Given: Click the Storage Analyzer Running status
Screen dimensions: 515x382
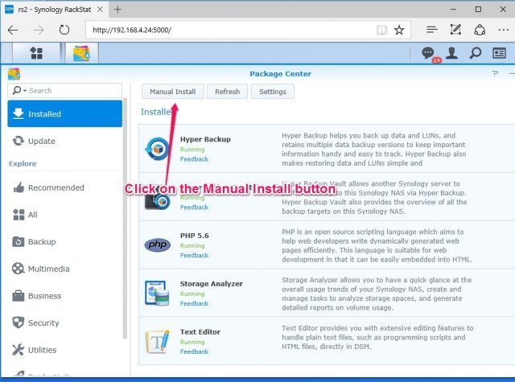Looking at the screenshot, I should (192, 294).
